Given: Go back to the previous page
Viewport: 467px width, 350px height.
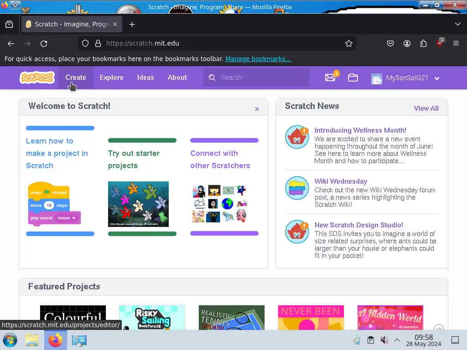Looking at the screenshot, I should 11,43.
